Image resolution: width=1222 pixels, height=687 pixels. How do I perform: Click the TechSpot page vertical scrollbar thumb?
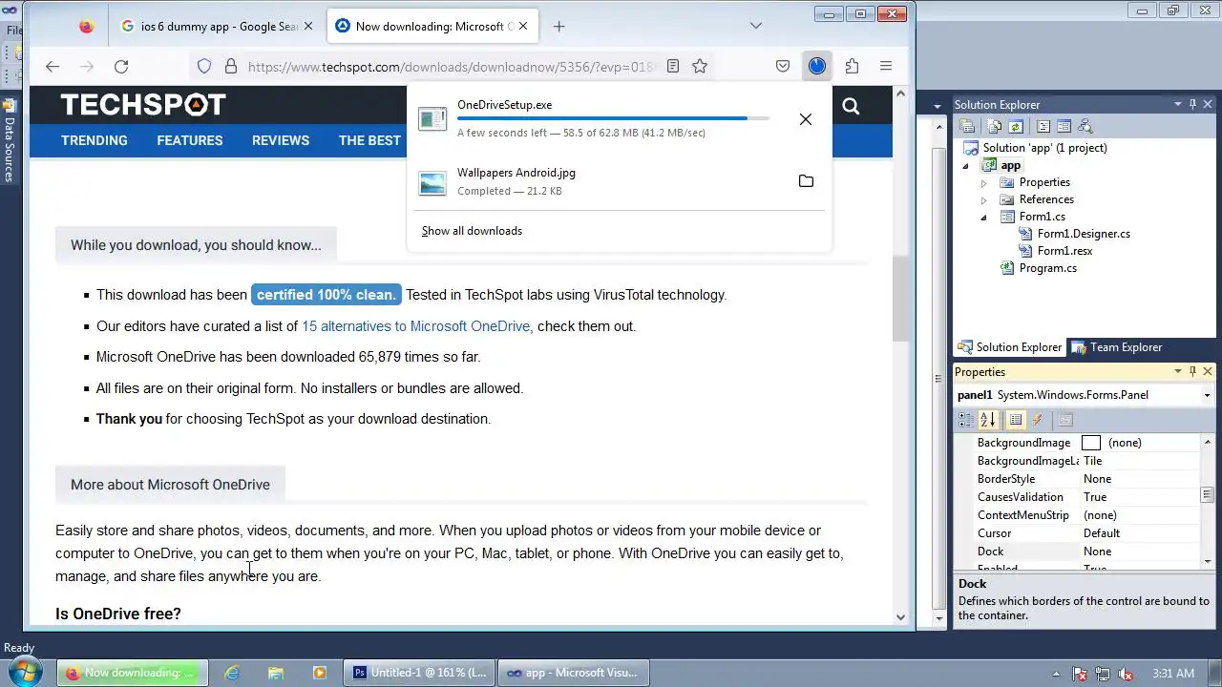pyautogui.click(x=899, y=298)
